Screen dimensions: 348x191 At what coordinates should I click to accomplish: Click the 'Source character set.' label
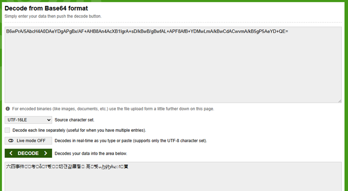coord(74,120)
